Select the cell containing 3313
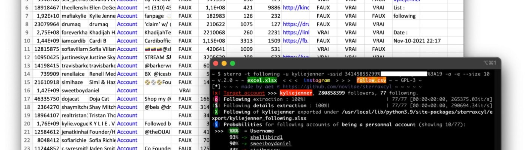Screen dimensions: 525x150 [240, 40]
